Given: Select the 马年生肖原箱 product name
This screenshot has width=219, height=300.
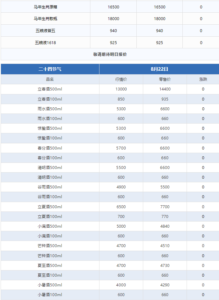Looking at the screenshot, I should coord(45,7).
